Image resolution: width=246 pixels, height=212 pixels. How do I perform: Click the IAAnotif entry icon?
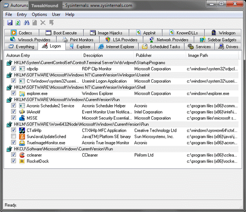22,112
